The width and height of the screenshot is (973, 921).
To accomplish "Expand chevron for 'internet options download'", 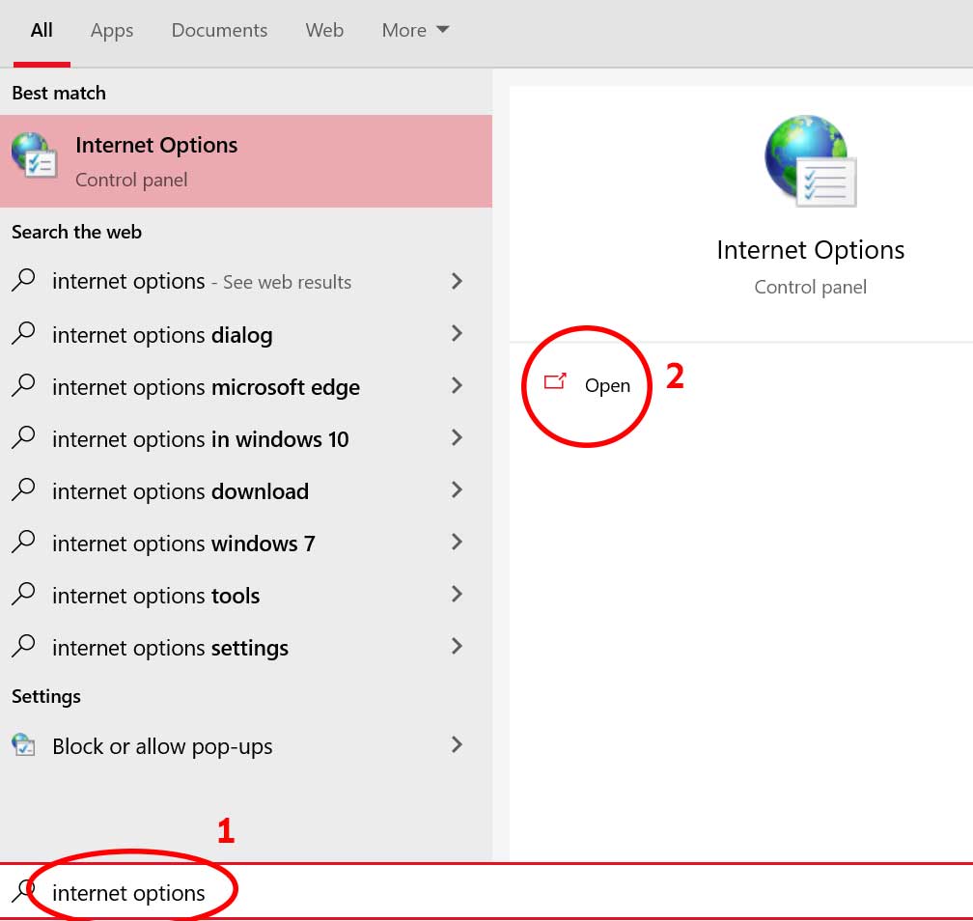I will coord(457,489).
